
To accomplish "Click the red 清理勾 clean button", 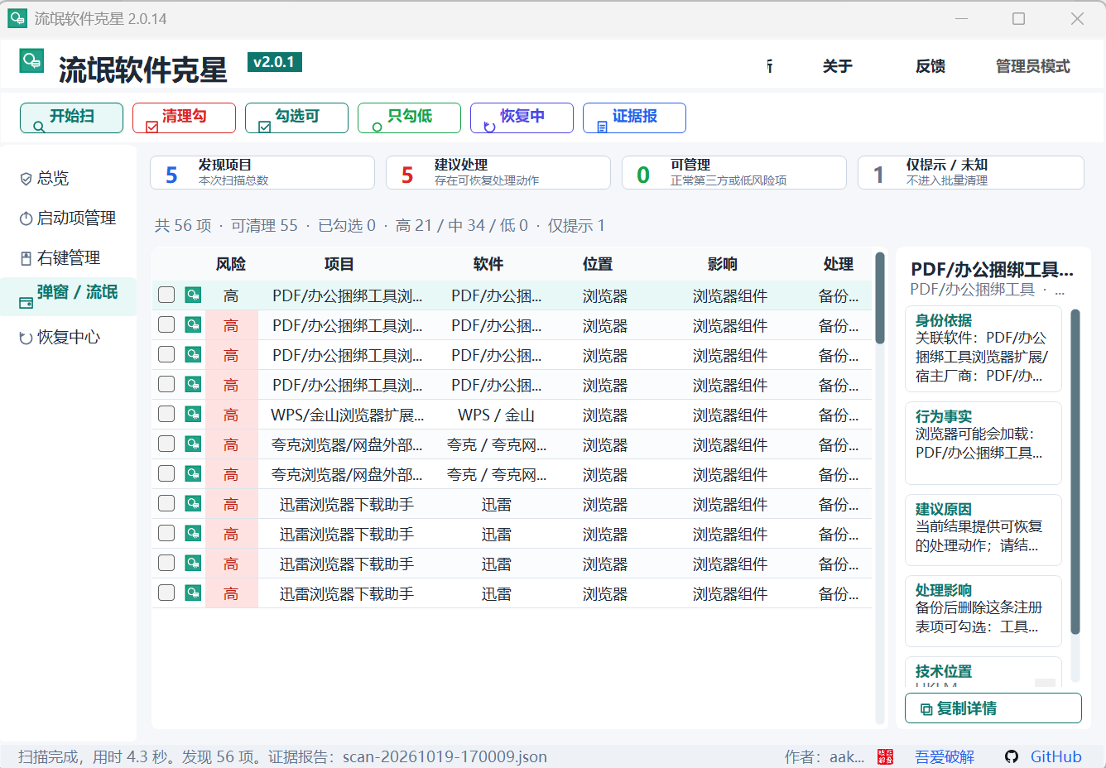I will click(184, 118).
